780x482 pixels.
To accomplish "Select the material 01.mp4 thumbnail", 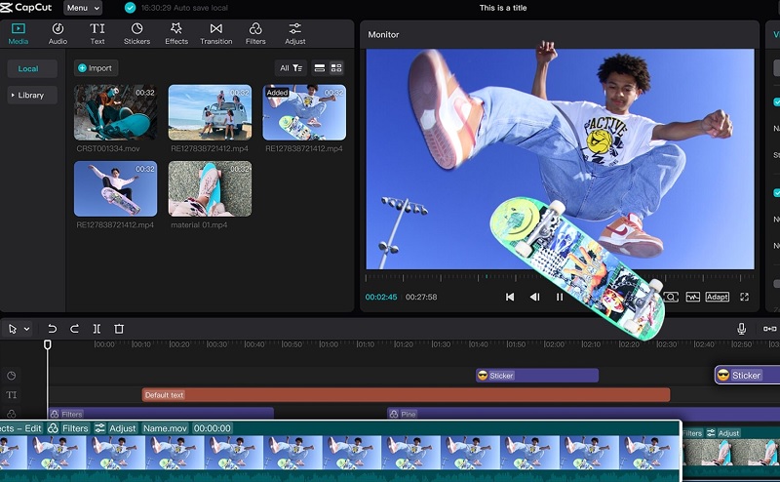I will pos(210,188).
